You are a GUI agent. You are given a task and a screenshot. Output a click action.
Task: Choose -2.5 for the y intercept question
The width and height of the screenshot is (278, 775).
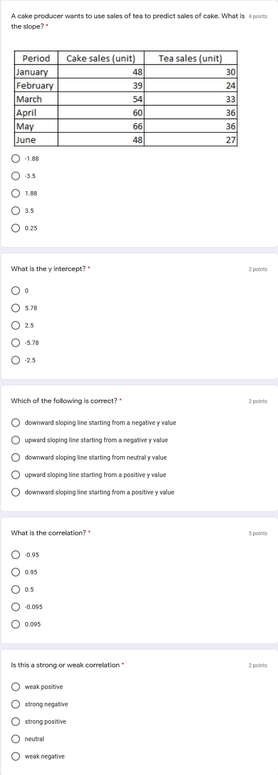point(16,360)
